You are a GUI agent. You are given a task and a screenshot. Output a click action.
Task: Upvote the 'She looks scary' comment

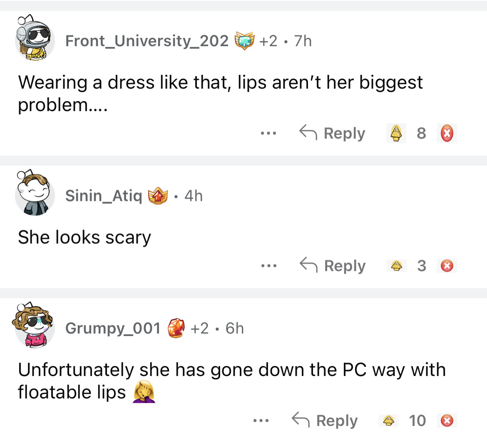click(396, 265)
